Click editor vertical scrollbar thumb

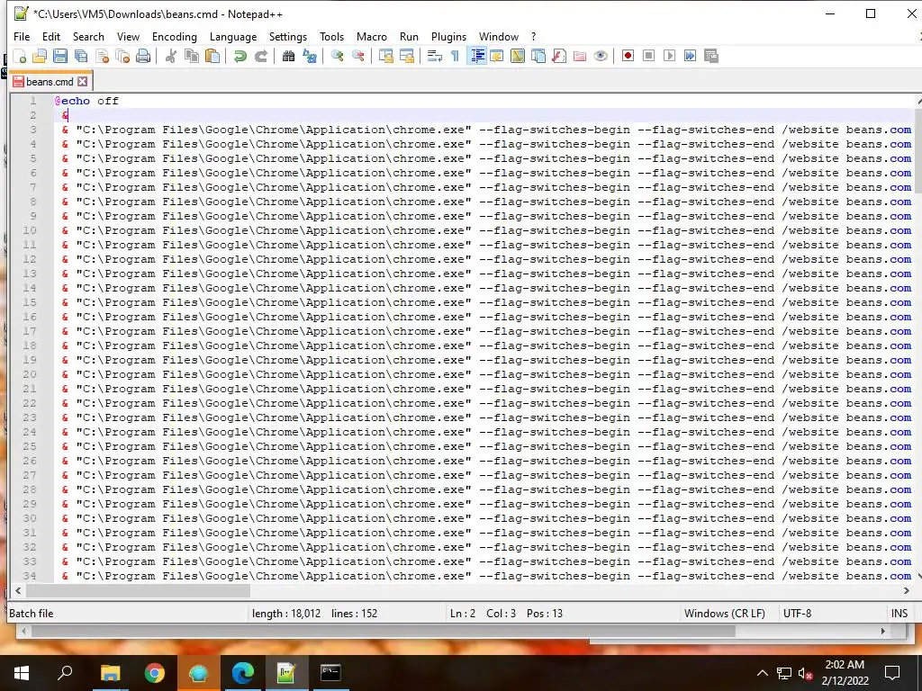coord(917,150)
